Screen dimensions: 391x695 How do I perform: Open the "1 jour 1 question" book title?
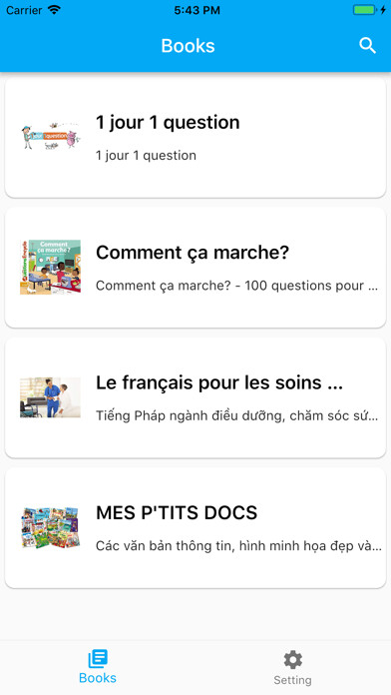[168, 123]
